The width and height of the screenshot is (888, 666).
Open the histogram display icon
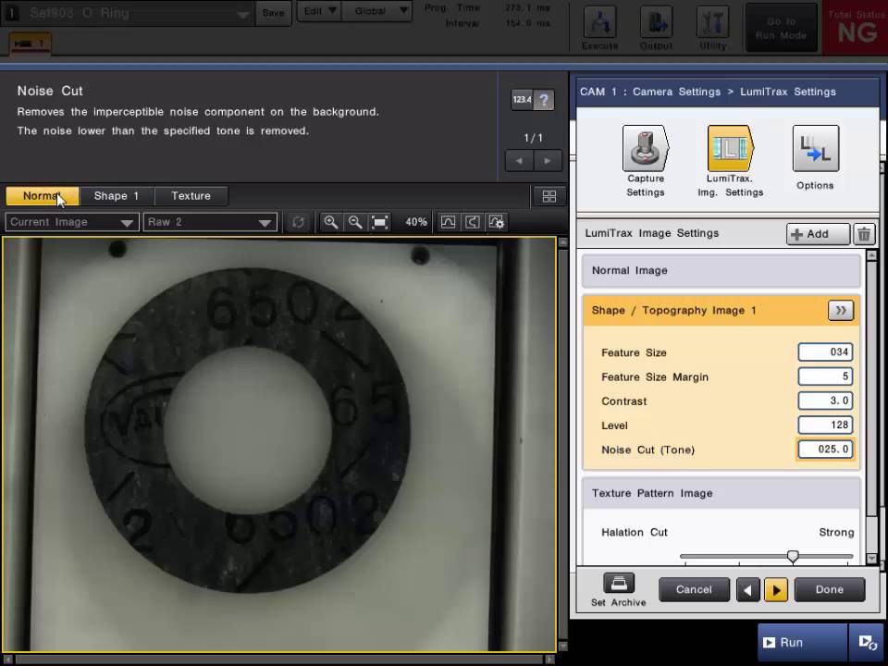pos(448,222)
